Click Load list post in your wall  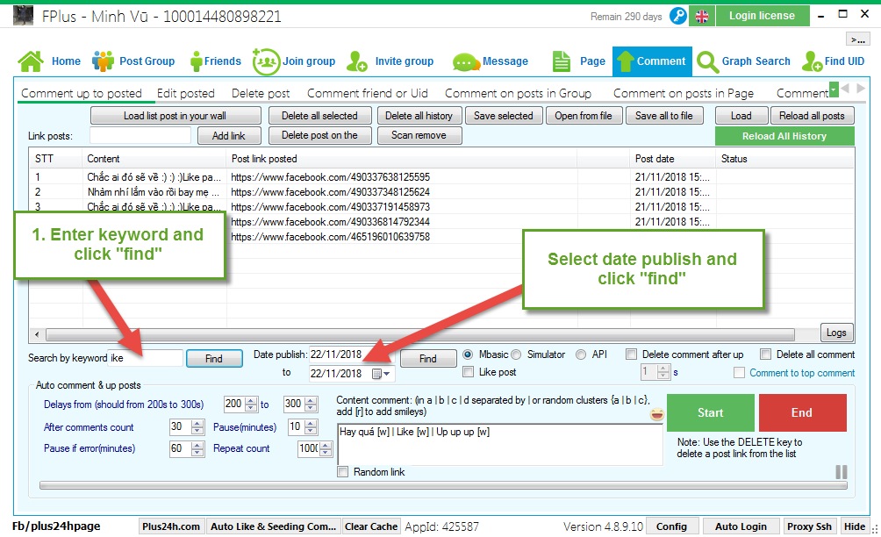point(175,116)
